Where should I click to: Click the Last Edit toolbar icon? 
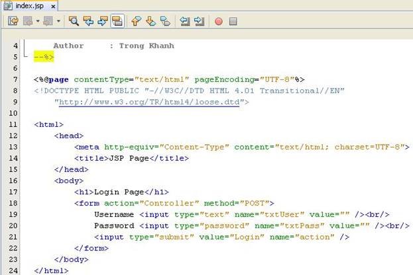tap(13, 21)
